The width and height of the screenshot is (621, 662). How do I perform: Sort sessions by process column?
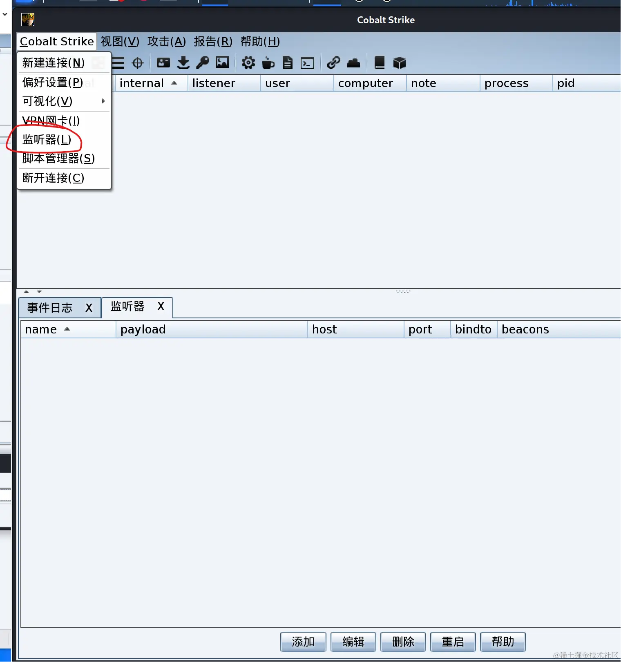516,83
